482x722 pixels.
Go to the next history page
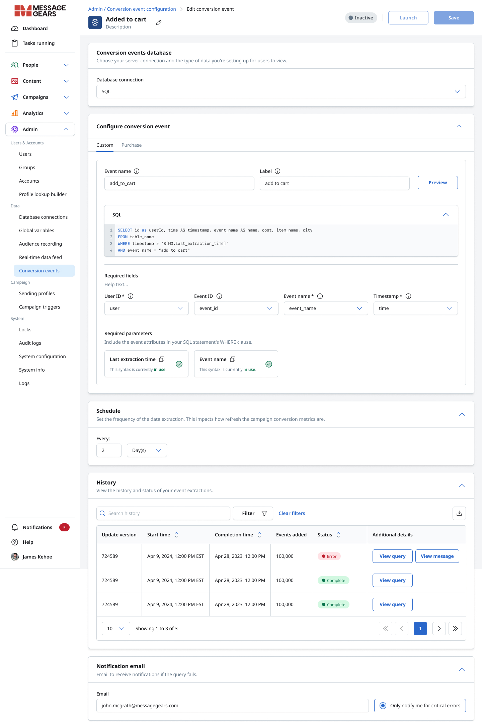[439, 629]
